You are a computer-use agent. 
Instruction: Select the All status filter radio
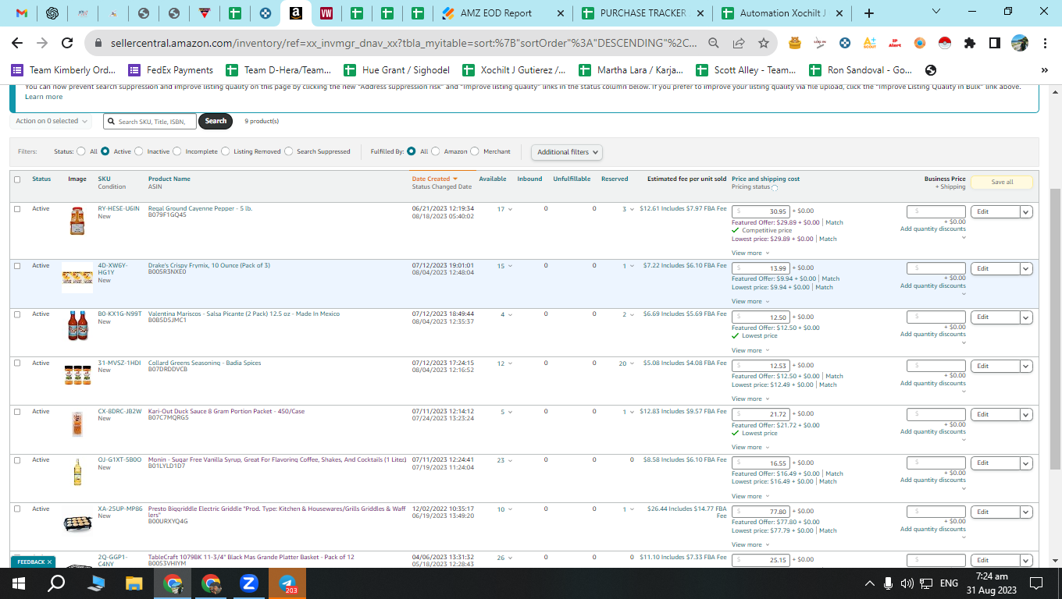tap(81, 151)
